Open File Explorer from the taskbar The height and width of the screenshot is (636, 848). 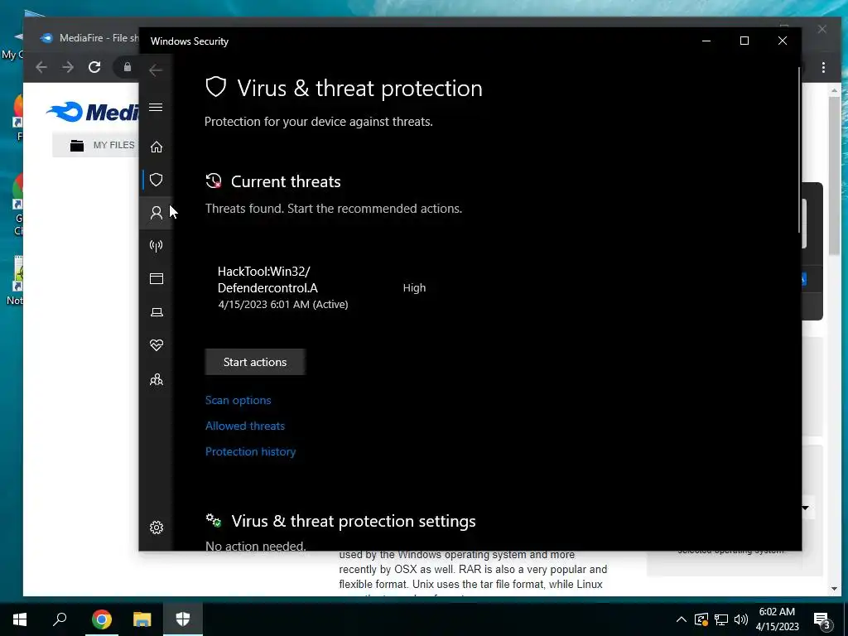click(x=142, y=619)
